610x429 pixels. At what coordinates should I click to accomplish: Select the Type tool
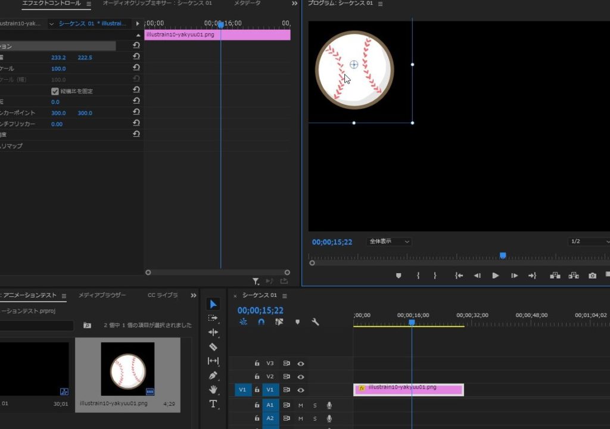(x=213, y=404)
